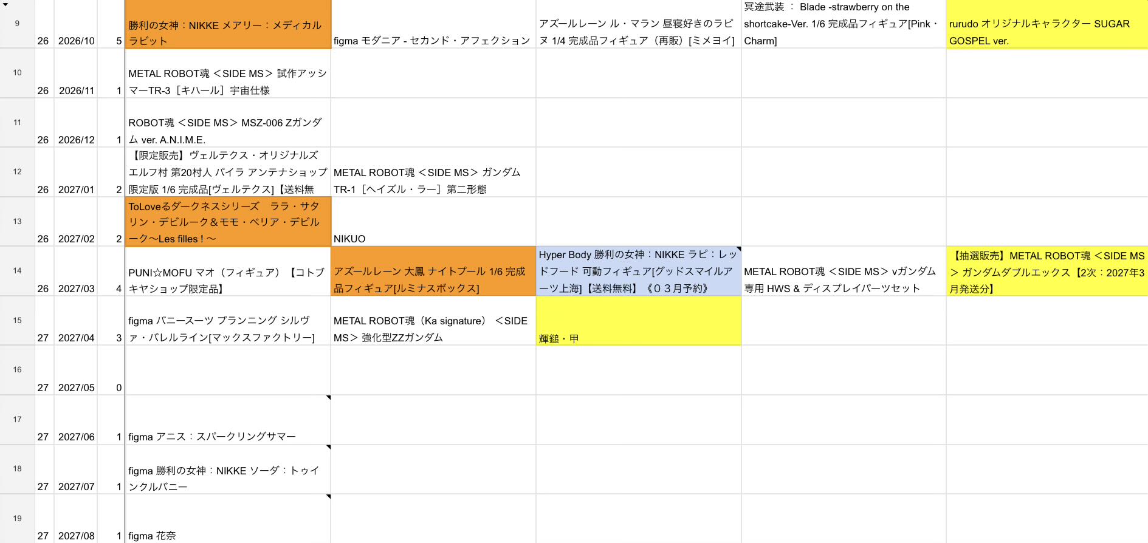Open the note marker on the Hyper Body NIKKE cell
Screen dimensions: 1148x543
coord(738,249)
